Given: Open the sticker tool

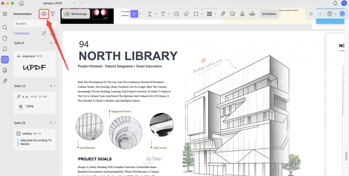Looking at the screenshot, I should (x=232, y=14).
